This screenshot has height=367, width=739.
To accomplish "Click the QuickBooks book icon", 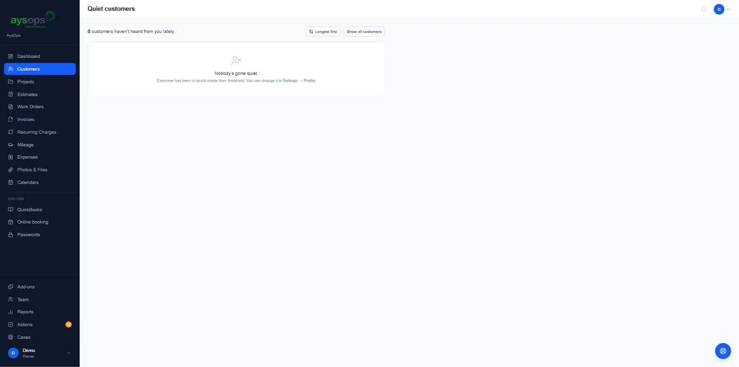I will pos(11,210).
